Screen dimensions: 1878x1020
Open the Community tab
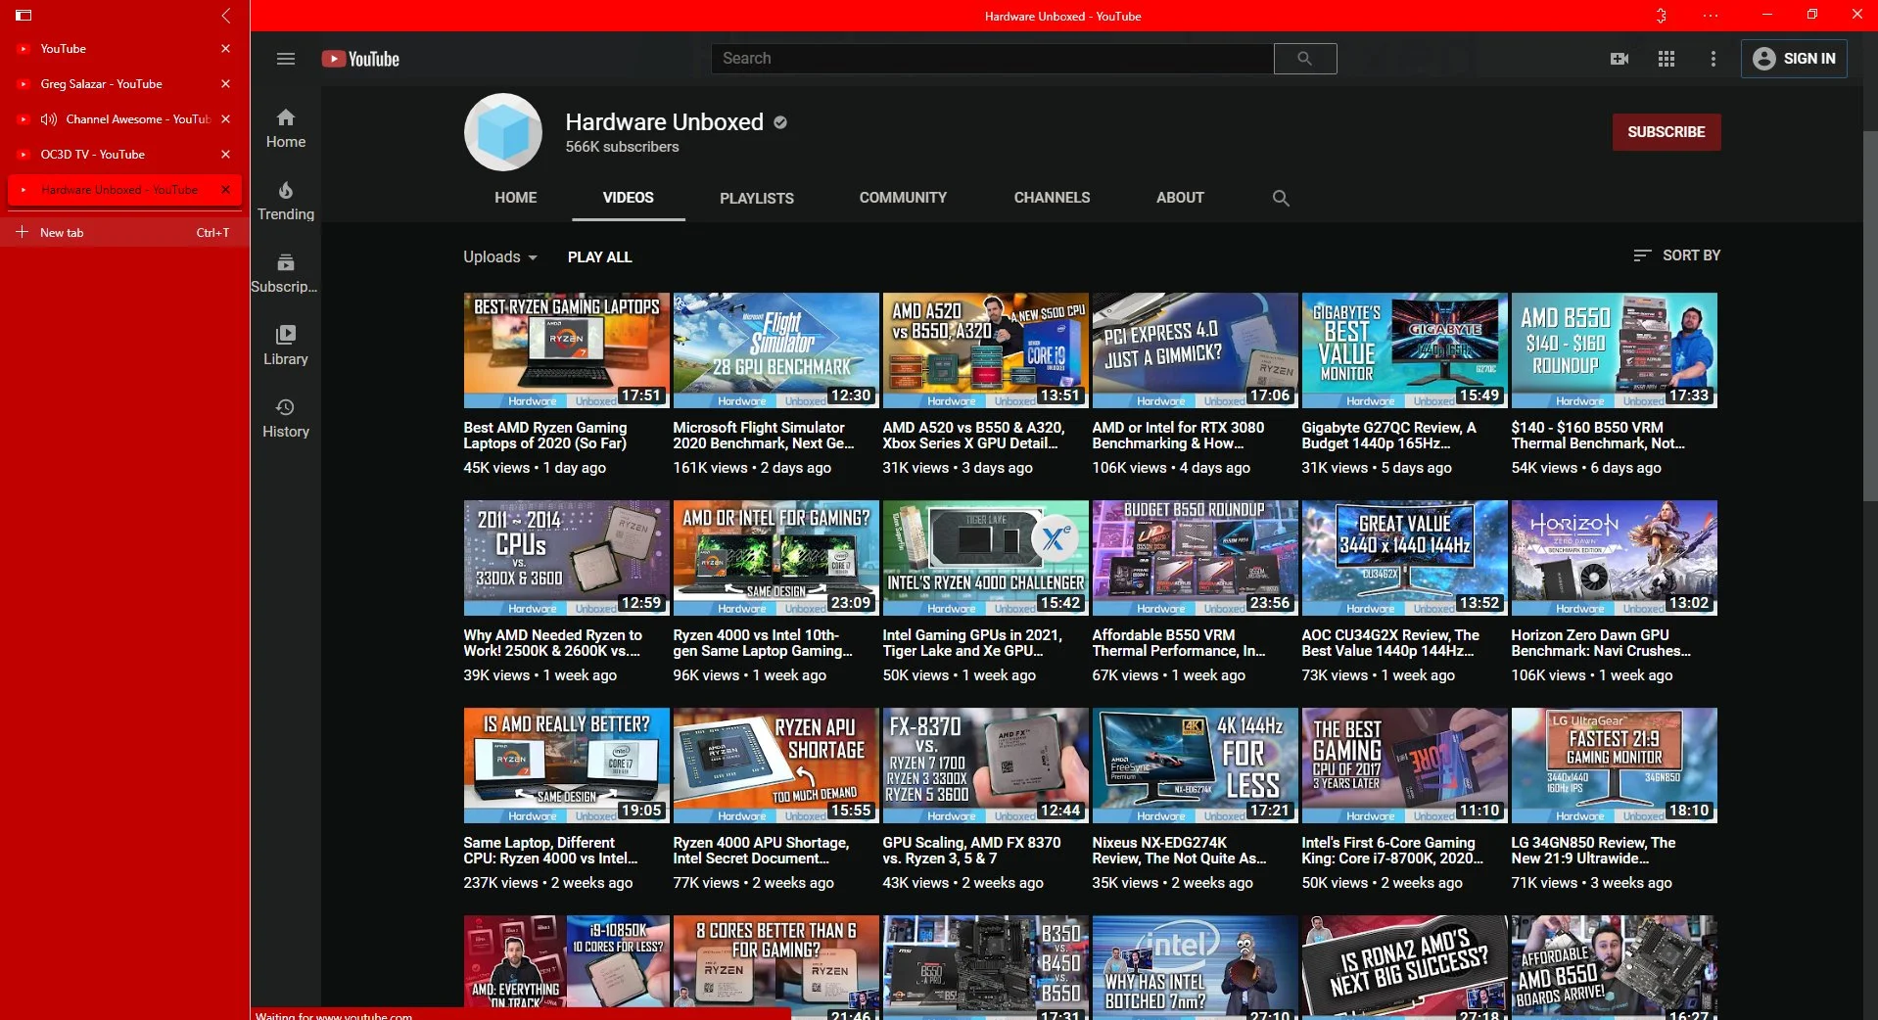(903, 198)
